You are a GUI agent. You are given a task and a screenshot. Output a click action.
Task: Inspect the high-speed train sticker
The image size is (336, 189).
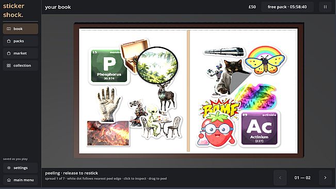point(224,52)
